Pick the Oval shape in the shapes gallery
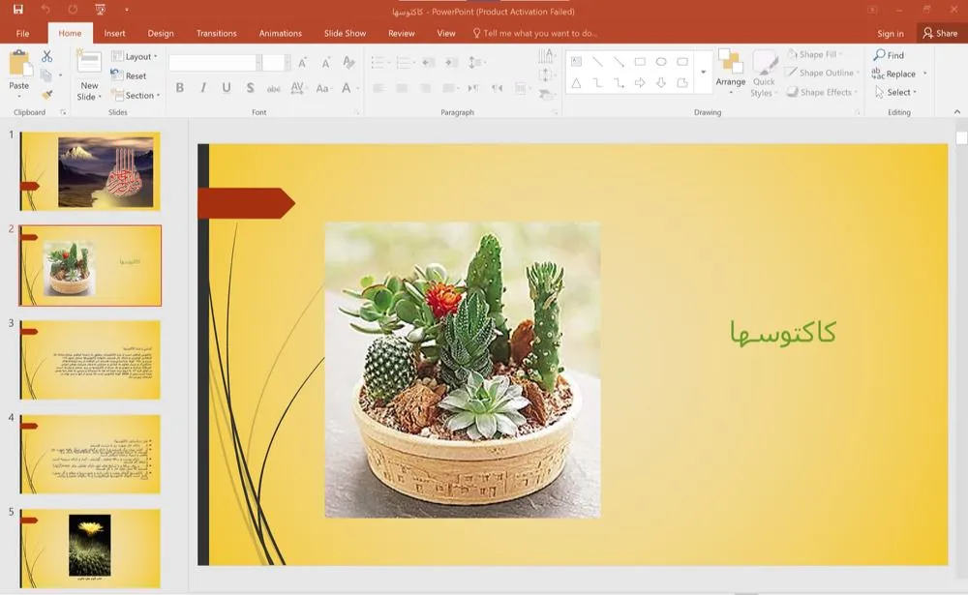 tap(661, 62)
